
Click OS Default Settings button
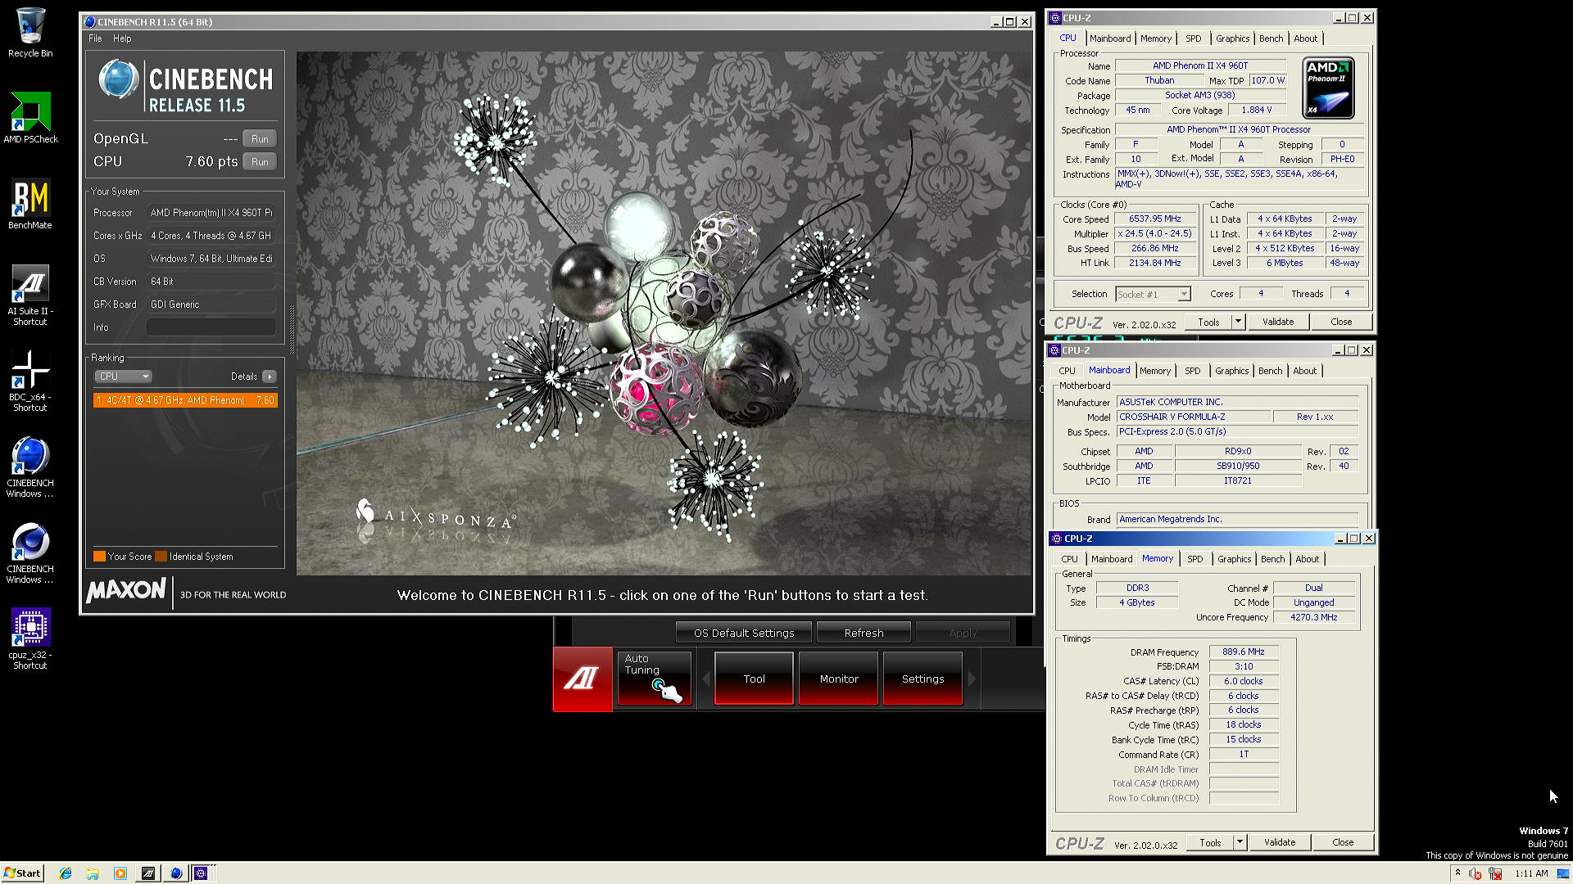[x=744, y=633]
